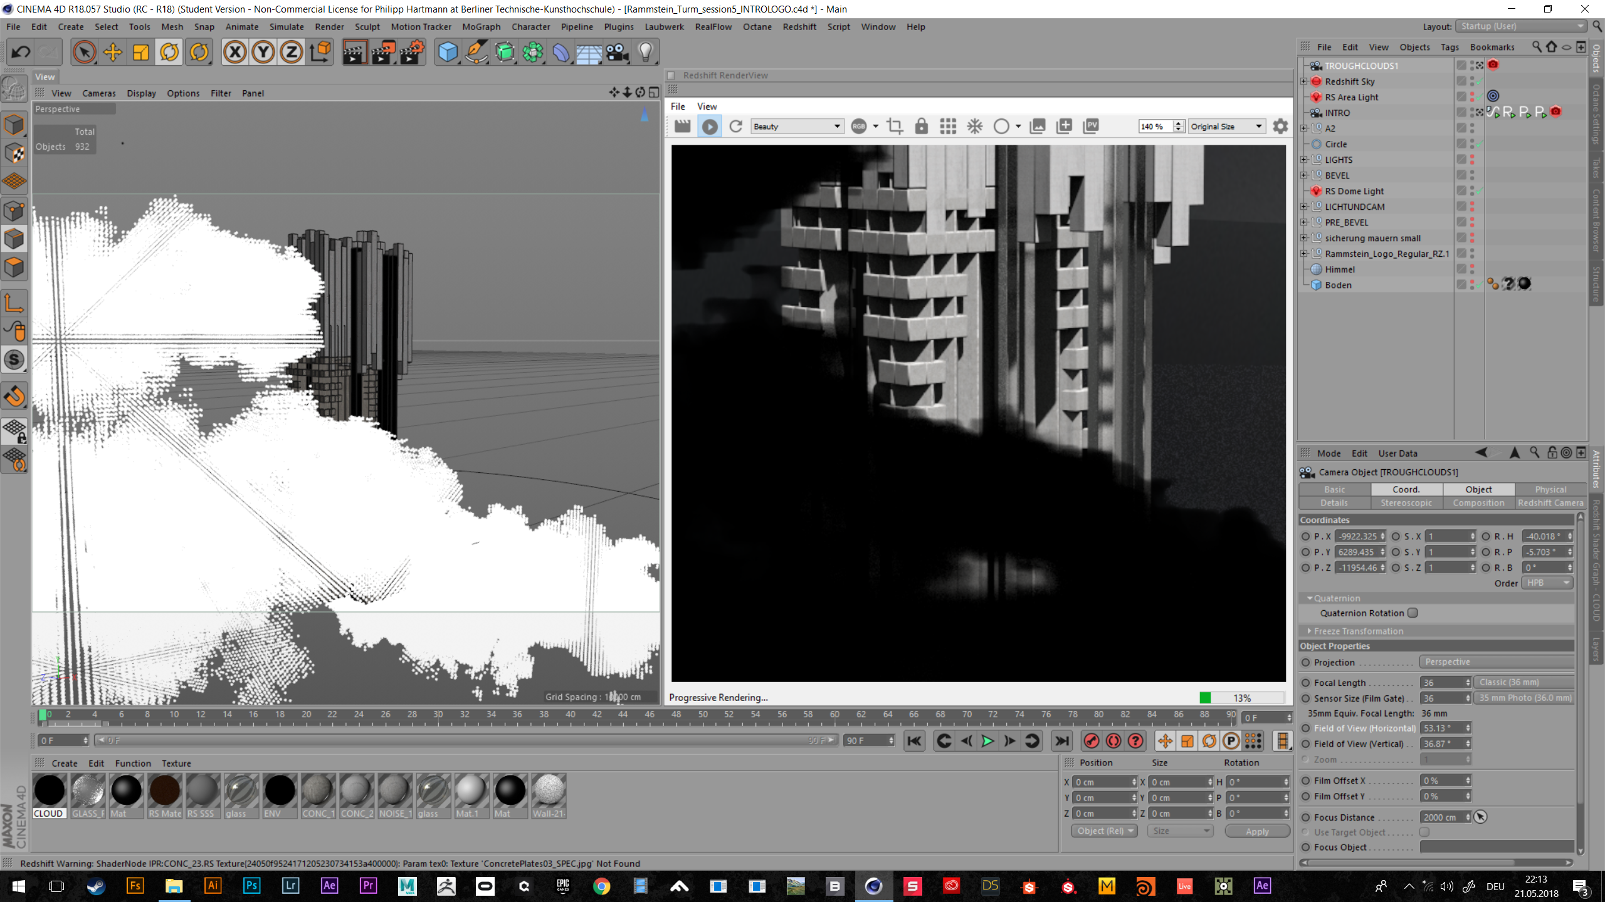Switch to the Object attribute tab
This screenshot has height=902, width=1605.
[x=1478, y=489]
